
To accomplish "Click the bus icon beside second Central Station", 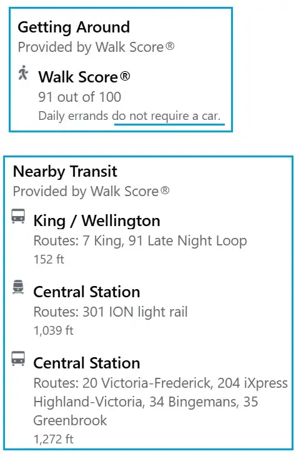I will pyautogui.click(x=18, y=358).
